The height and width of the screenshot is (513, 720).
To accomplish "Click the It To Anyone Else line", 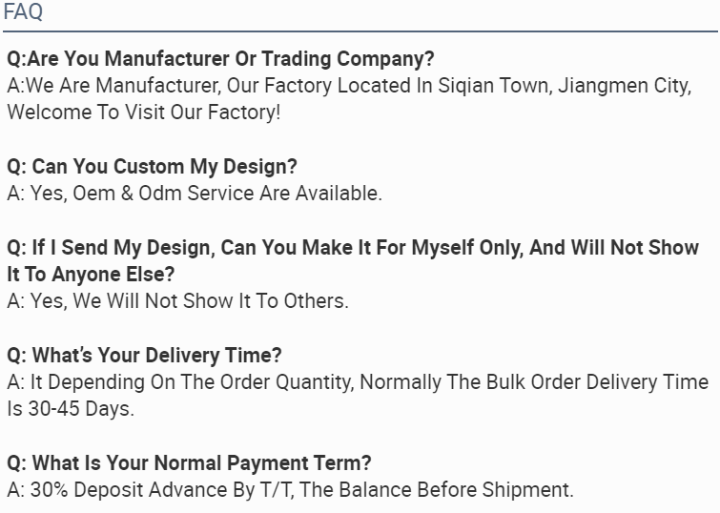I will tap(91, 275).
